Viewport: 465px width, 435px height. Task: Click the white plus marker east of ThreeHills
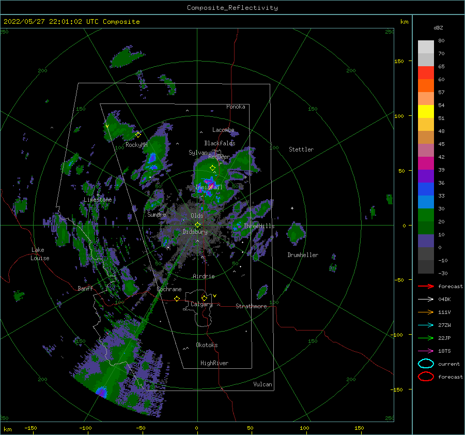pyautogui.click(x=292, y=208)
